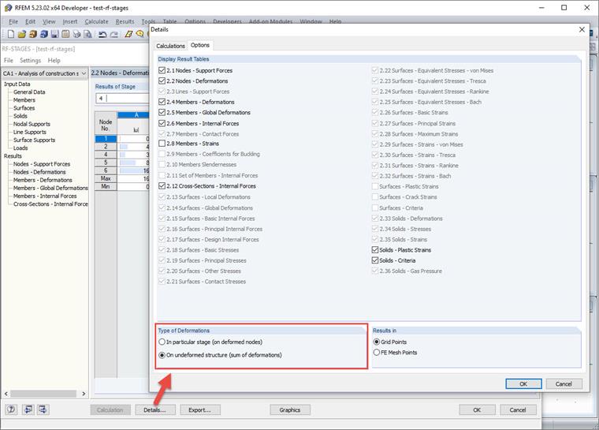Click Cancel in the Details dialog

(564, 383)
